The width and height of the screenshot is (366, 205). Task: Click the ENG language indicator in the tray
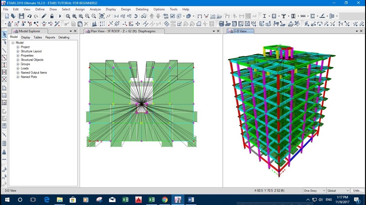(x=328, y=200)
